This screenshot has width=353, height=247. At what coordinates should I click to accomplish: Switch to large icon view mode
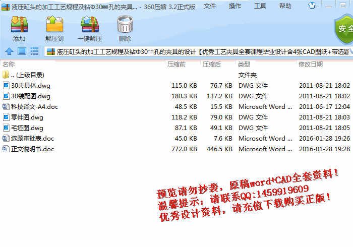click(22, 51)
